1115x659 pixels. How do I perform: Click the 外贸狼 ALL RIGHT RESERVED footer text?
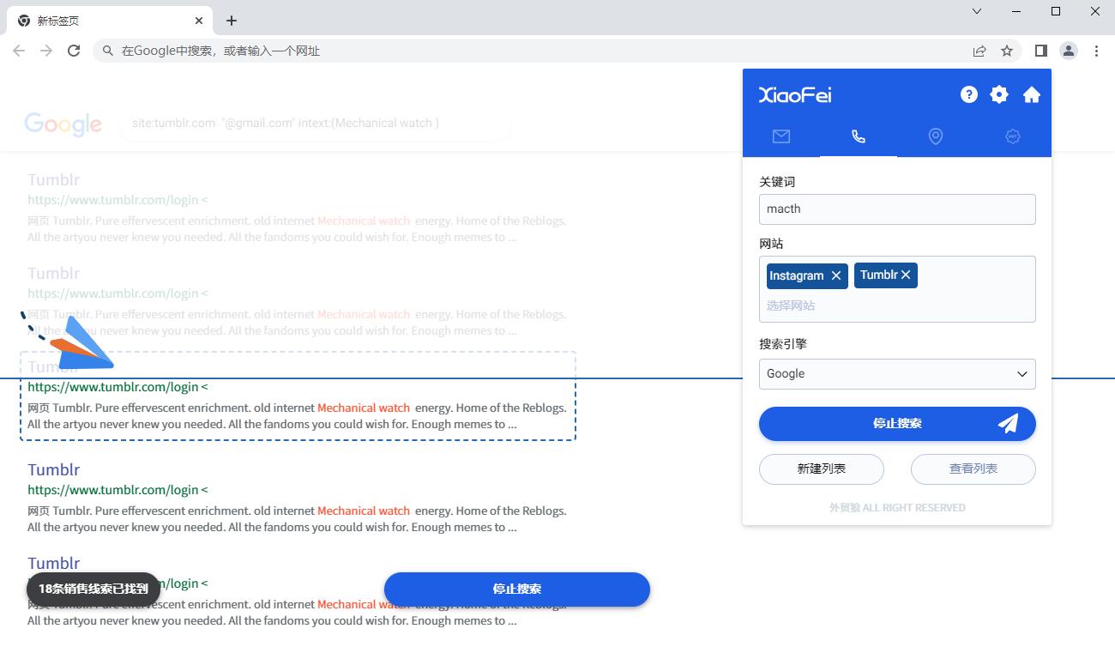tap(897, 508)
